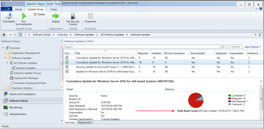The width and height of the screenshot is (264, 129).
Task: Click icon of Update for Windows Server 2016 row
Action: [x=67, y=71]
